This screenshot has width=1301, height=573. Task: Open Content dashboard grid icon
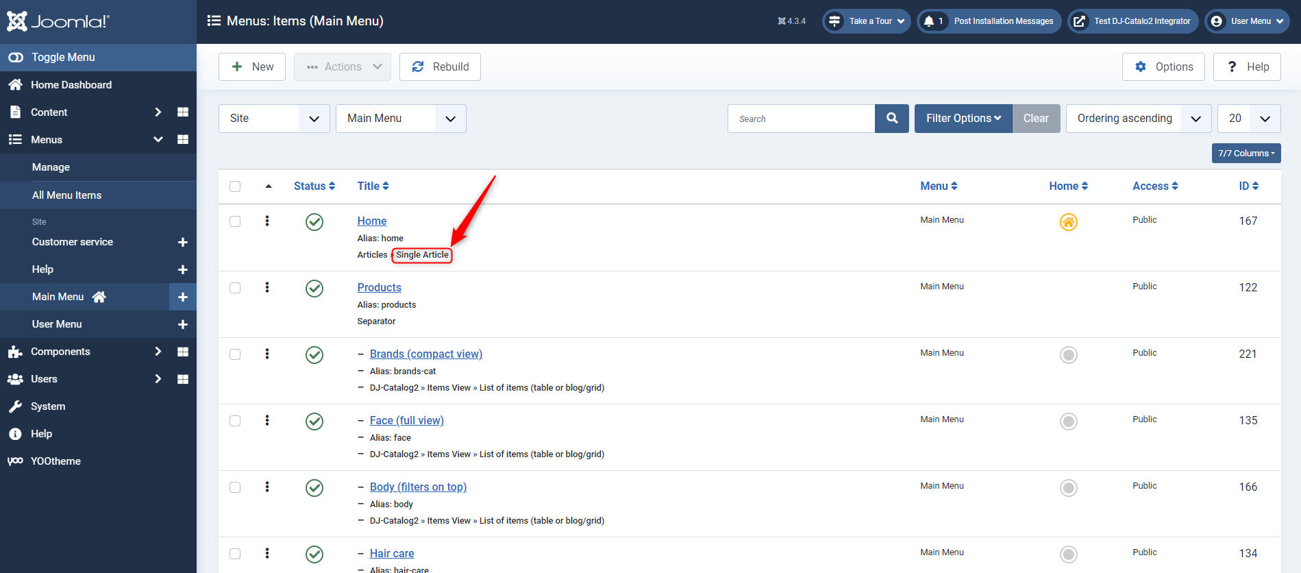coord(182,112)
